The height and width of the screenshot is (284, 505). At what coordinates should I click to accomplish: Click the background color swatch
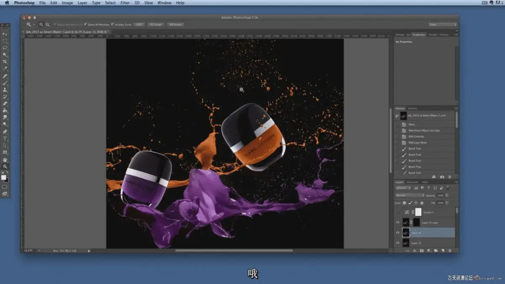click(7, 180)
